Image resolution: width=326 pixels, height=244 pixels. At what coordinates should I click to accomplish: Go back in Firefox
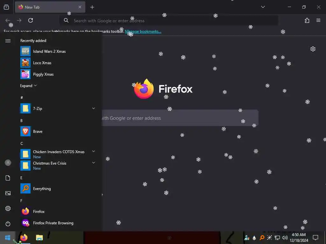[x=8, y=20]
